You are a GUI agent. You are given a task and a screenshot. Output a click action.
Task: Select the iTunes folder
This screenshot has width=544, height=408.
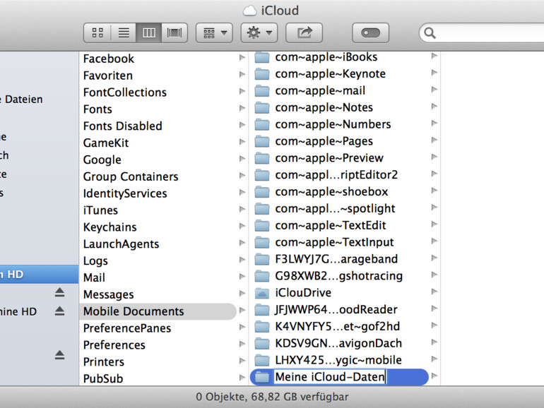point(100,210)
